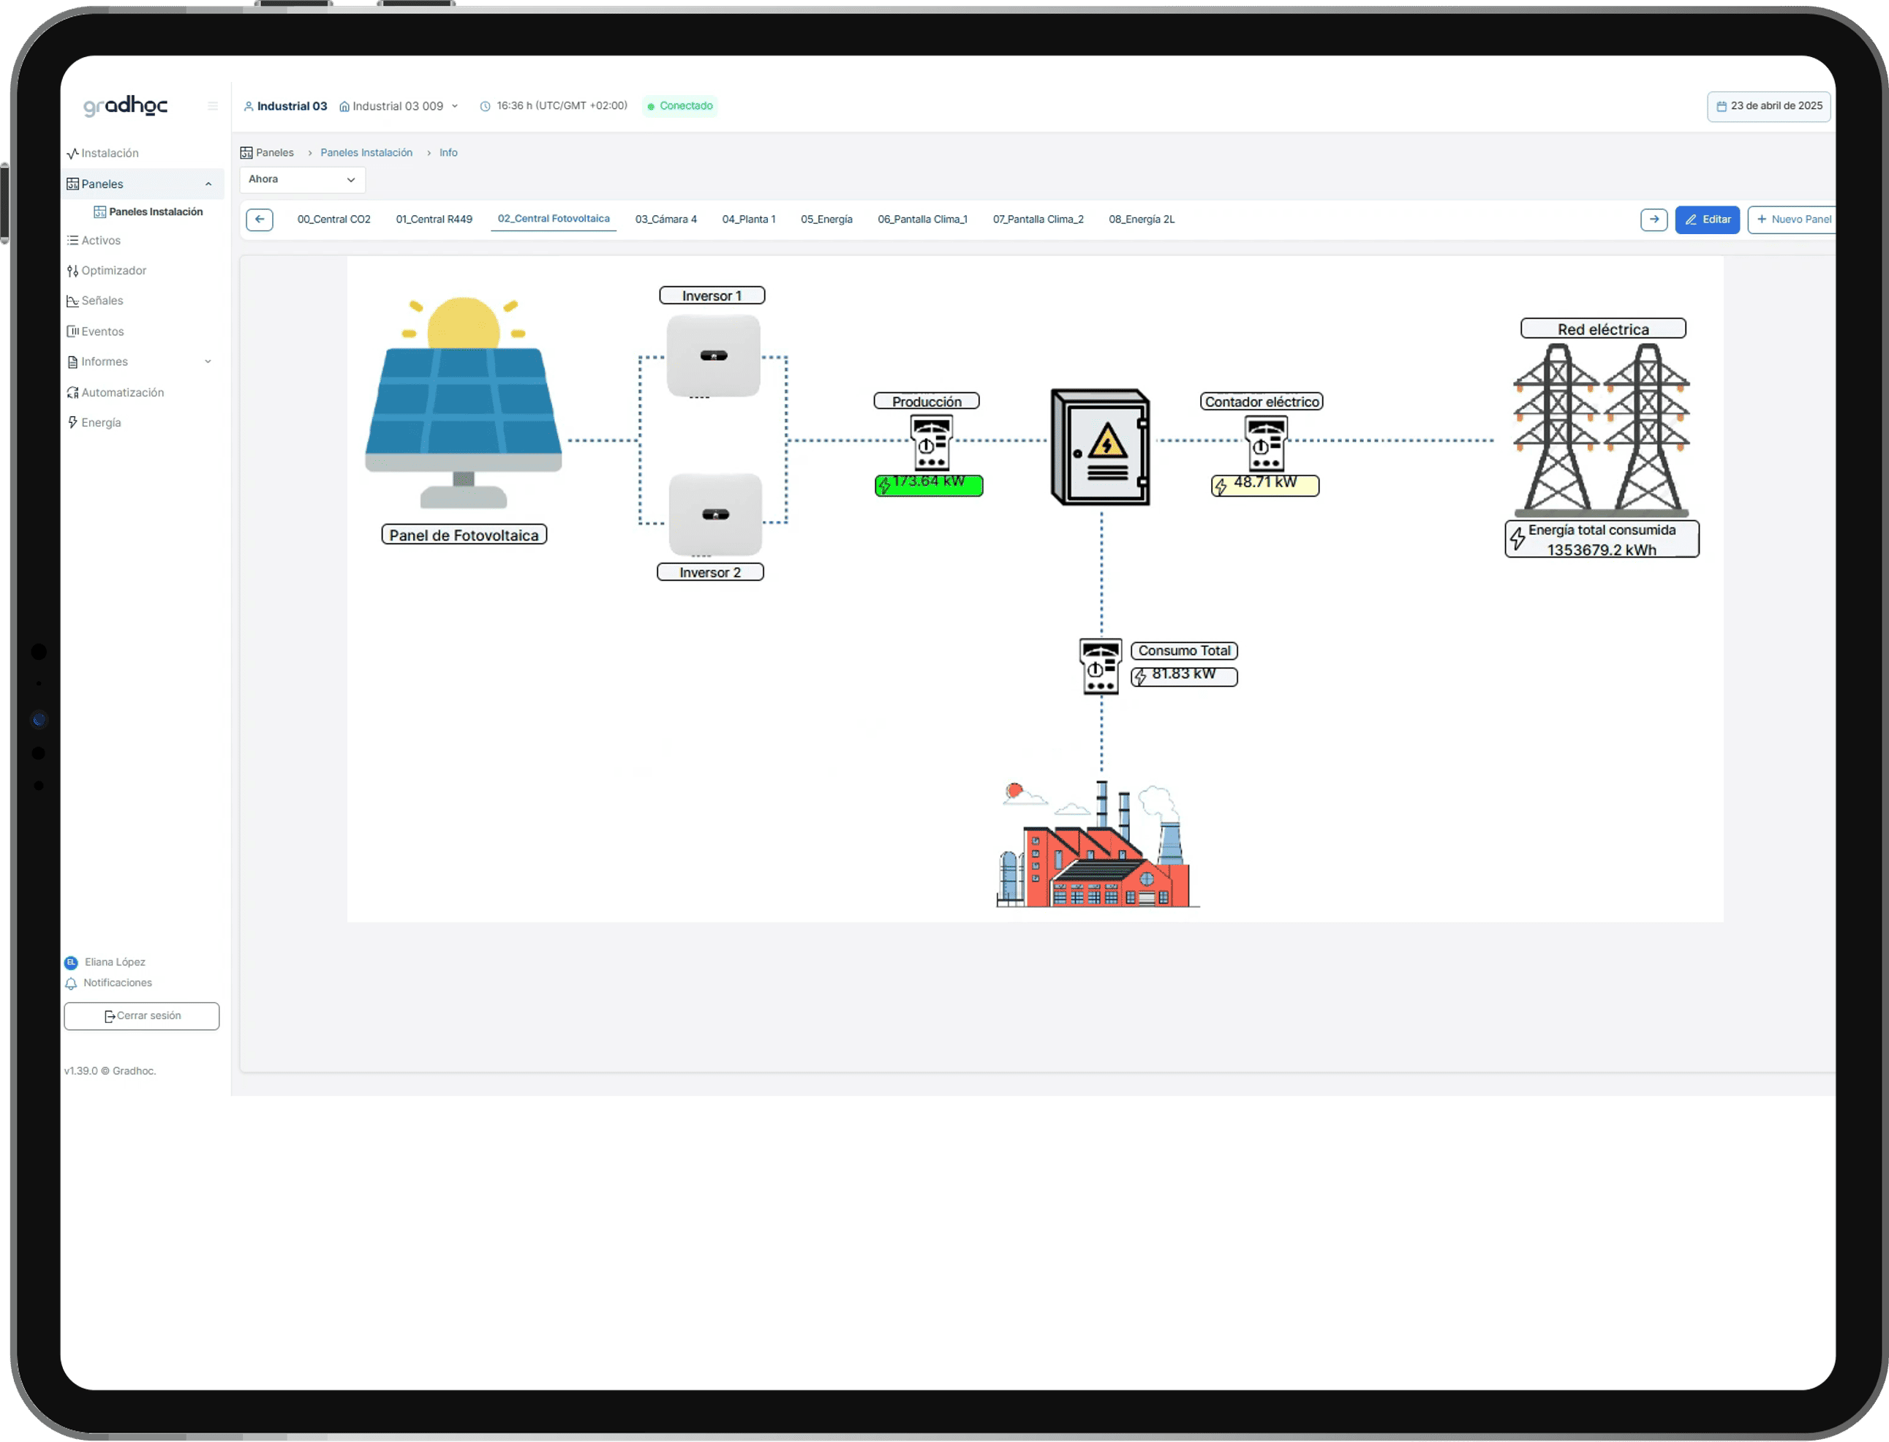This screenshot has width=1889, height=1442.
Task: Click the electrical panel cabinet icon
Action: point(1101,447)
